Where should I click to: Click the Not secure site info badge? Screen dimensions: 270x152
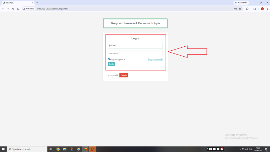(x=29, y=9)
